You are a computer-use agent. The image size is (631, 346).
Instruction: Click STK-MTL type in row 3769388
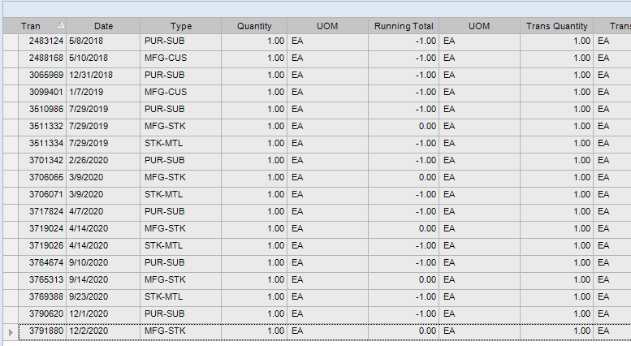click(163, 297)
